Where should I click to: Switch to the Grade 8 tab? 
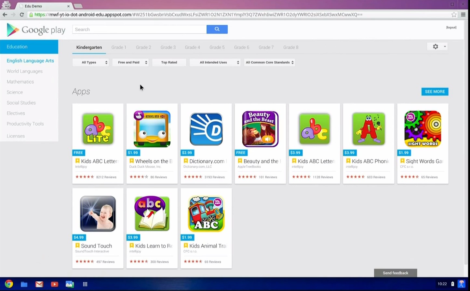291,47
